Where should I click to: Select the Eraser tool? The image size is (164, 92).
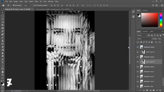(3, 47)
